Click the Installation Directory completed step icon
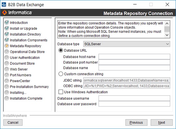176x129 pixels. tap(7, 34)
